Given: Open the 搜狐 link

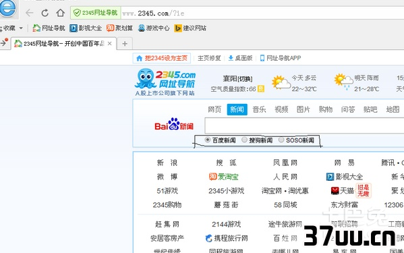Looking at the screenshot, I should 226,163.
